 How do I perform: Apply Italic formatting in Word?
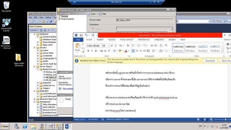tap(92, 51)
